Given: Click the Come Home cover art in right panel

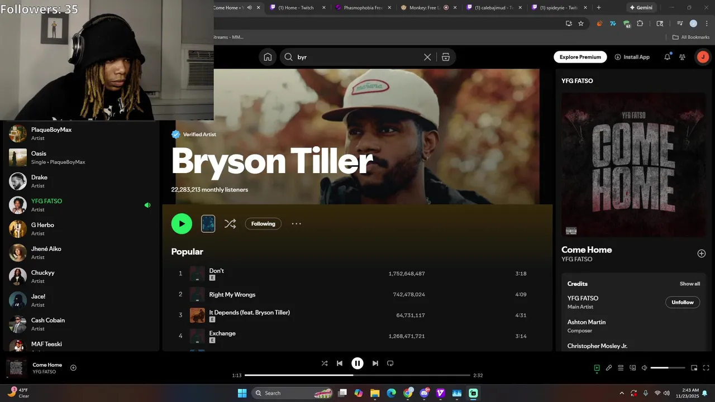Looking at the screenshot, I should coord(633,165).
